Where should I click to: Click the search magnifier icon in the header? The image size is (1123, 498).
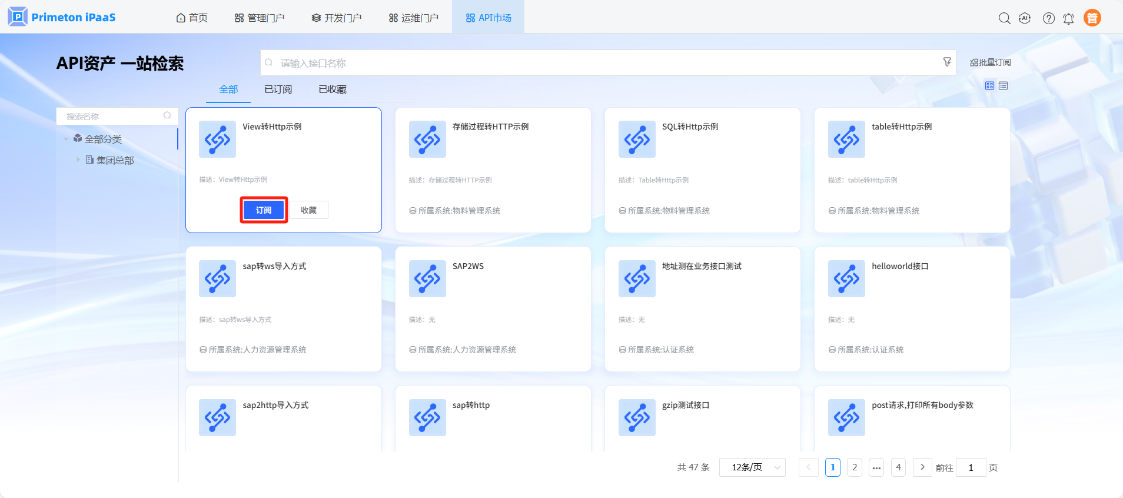click(1004, 18)
